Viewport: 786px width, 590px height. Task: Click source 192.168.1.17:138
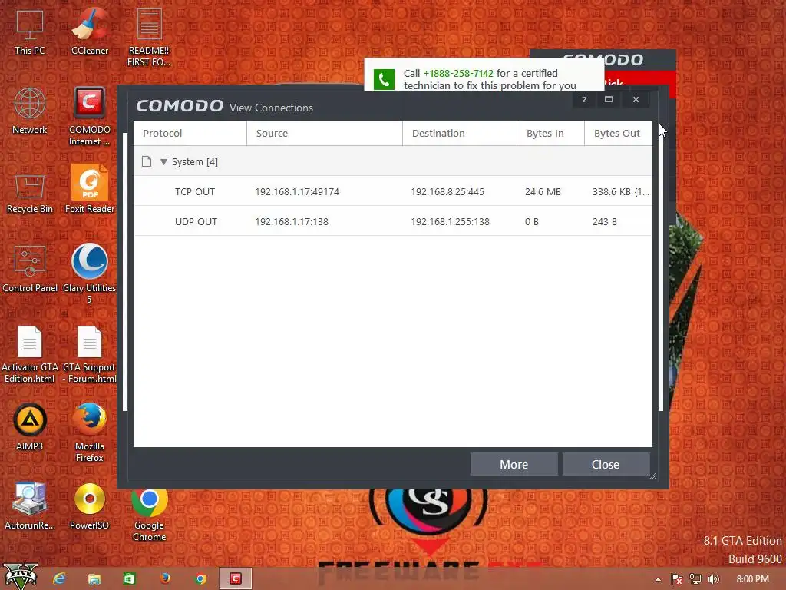coord(292,222)
